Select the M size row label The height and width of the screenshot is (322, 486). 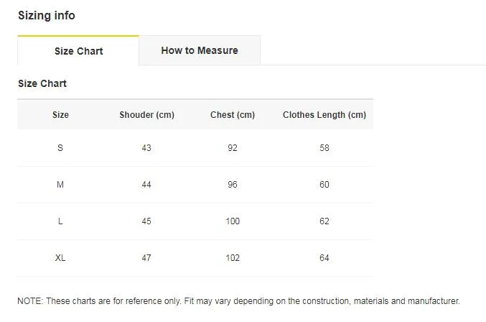[x=60, y=185]
